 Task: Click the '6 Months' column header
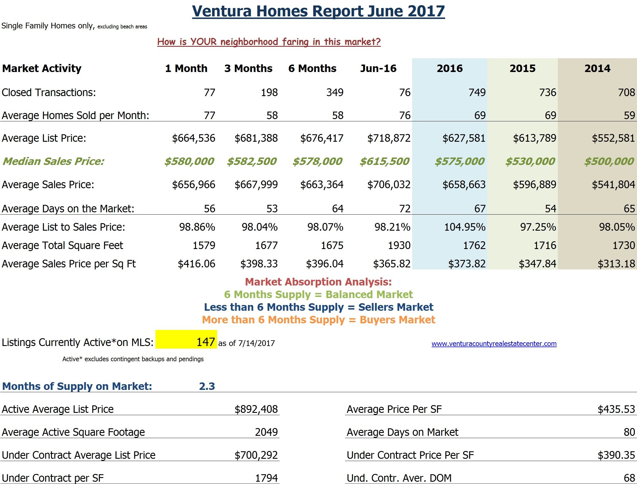[312, 68]
